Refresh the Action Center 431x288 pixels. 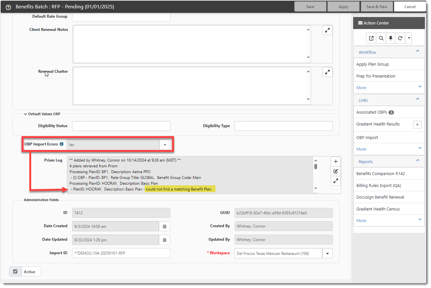400,38
